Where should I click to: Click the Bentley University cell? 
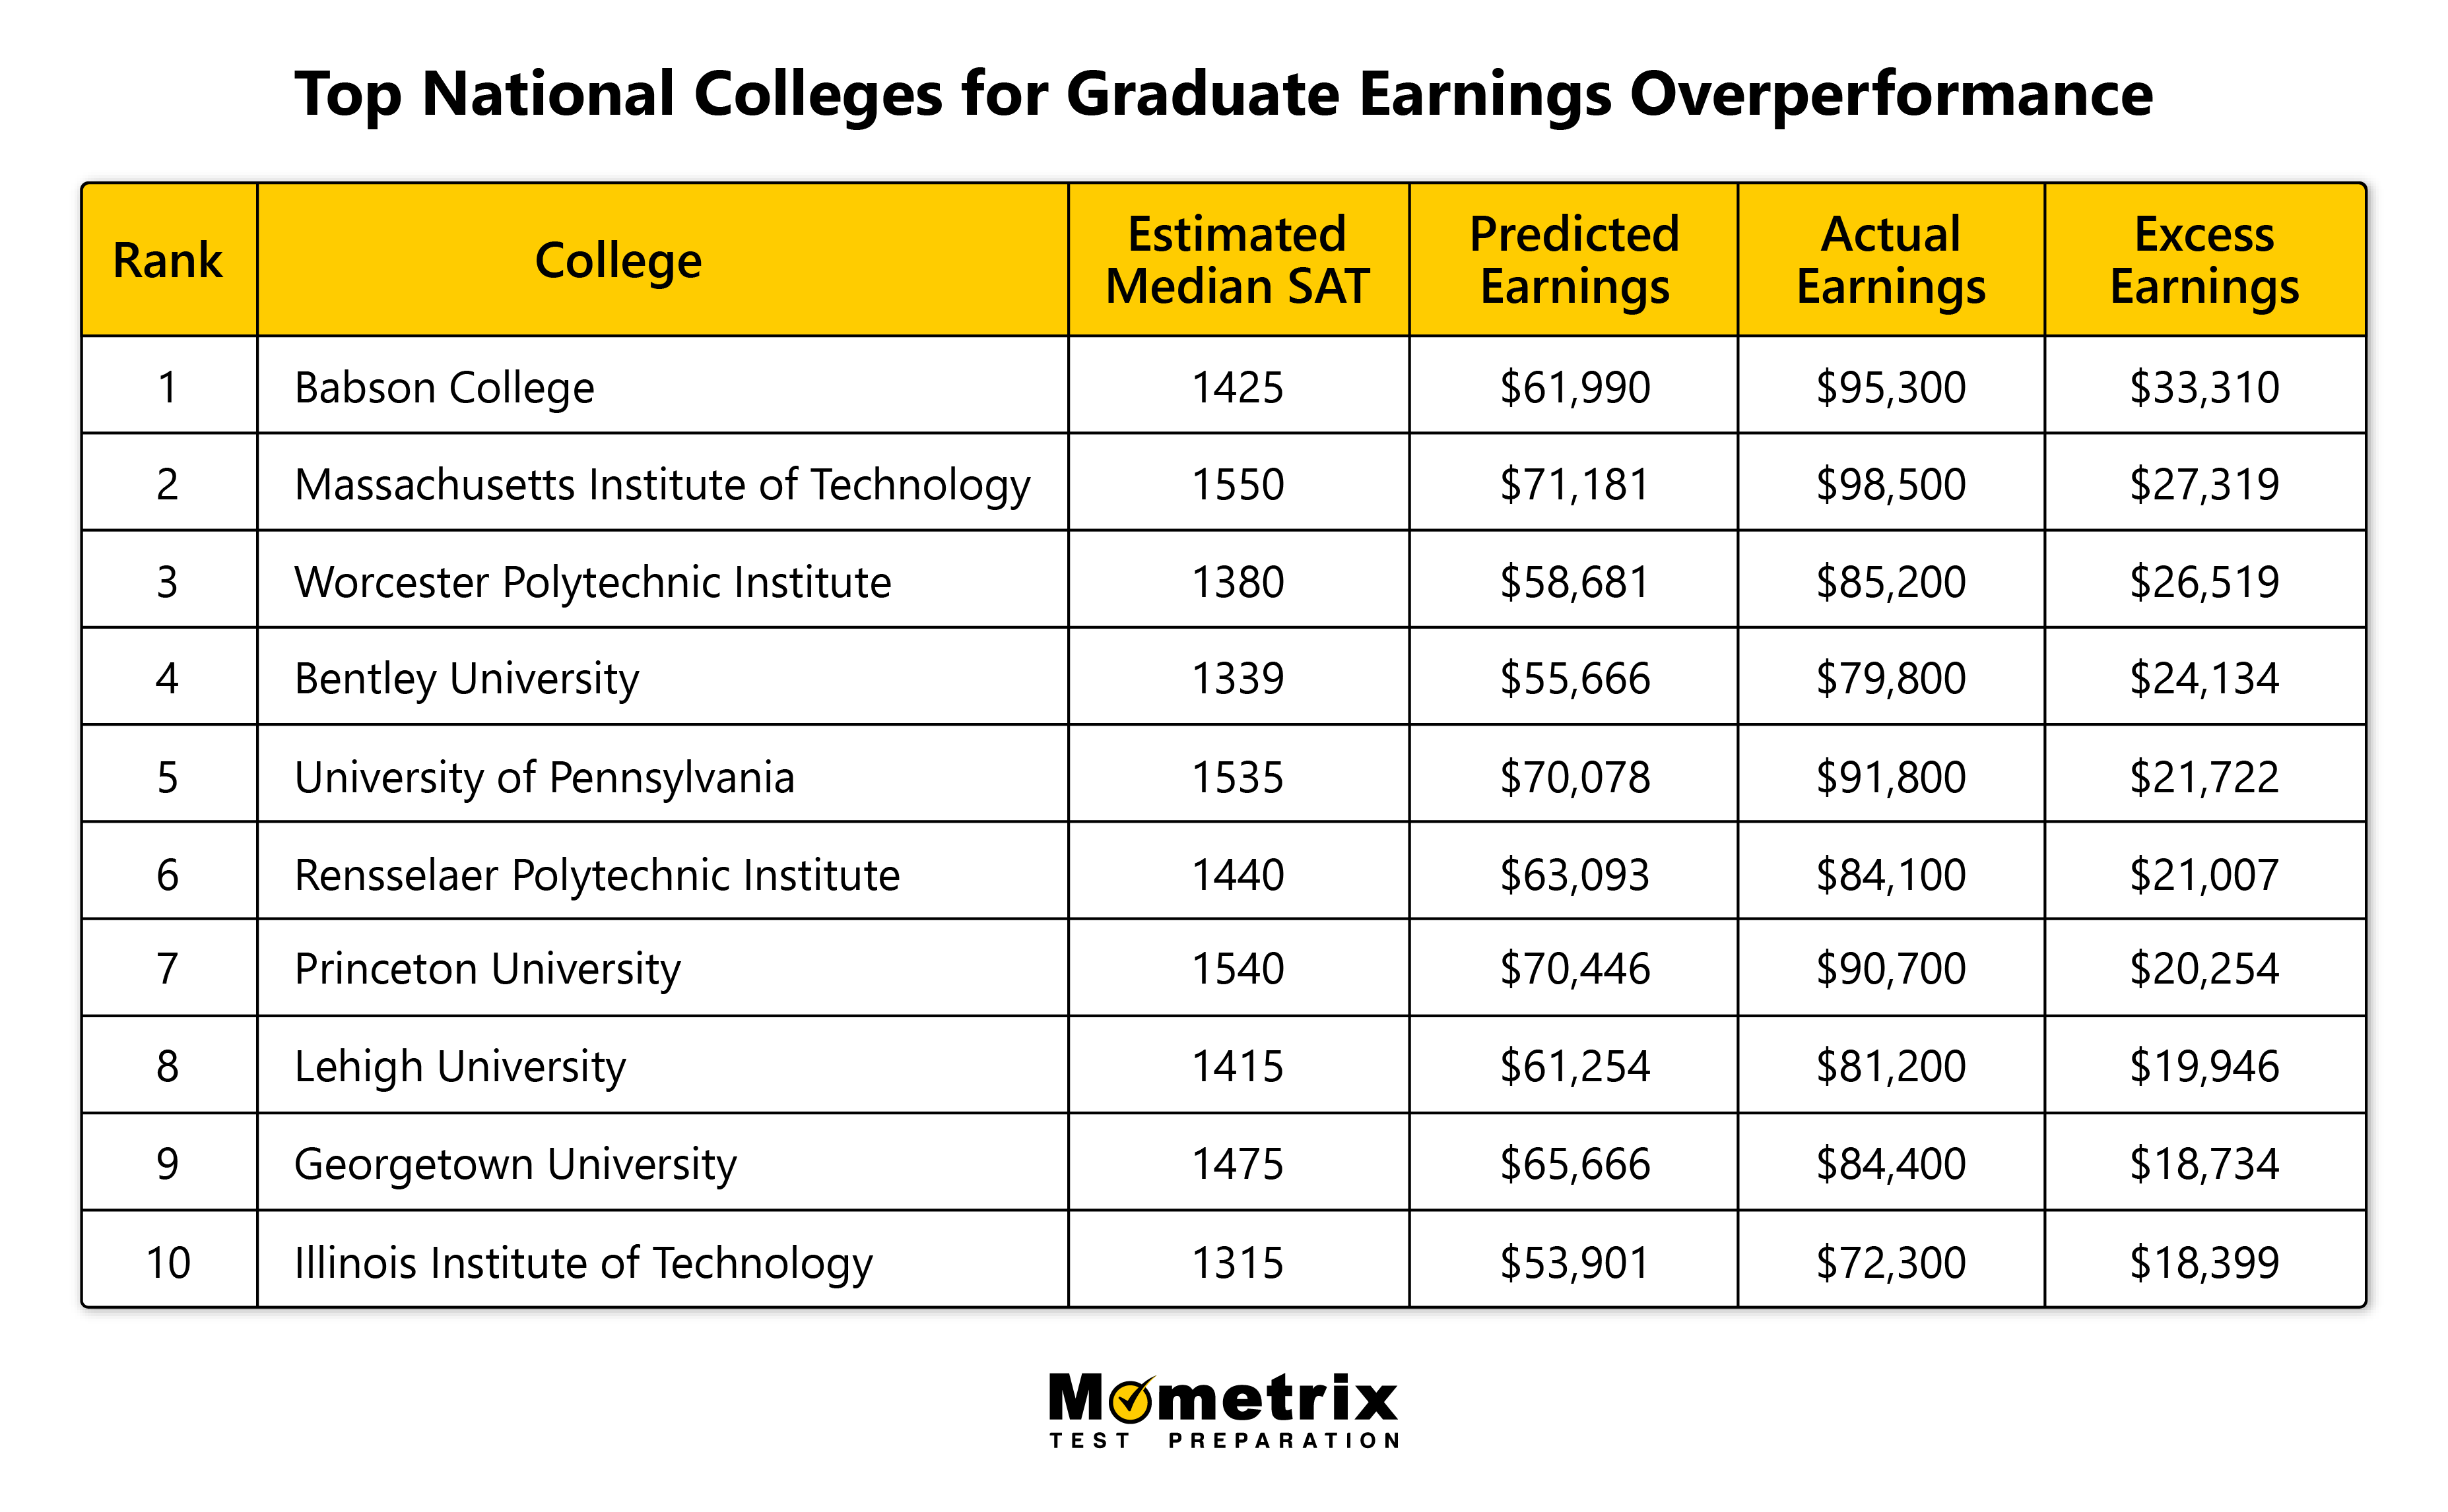466,679
